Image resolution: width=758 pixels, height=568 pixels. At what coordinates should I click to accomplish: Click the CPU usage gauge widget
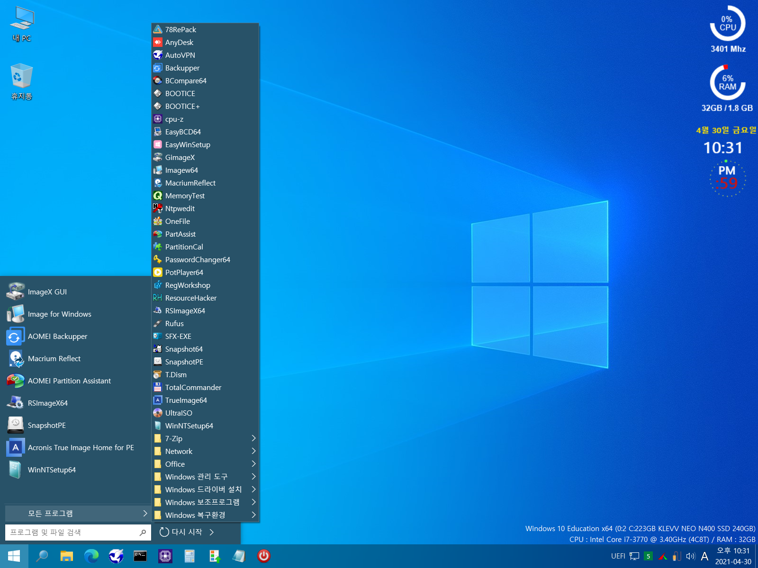click(x=728, y=24)
